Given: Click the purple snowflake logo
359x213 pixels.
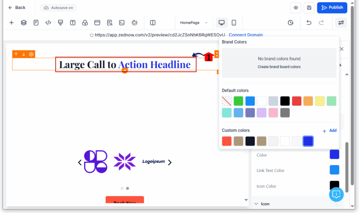Looking at the screenshot, I should pos(124,162).
